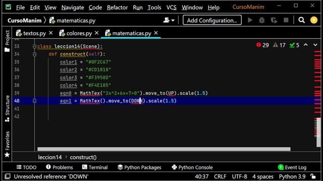Viewport: 323px width, 181px height.
Task: Open the Python Console tool window
Action: tap(192, 167)
